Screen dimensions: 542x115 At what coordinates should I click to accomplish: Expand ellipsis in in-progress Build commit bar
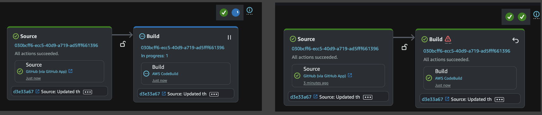214,94
